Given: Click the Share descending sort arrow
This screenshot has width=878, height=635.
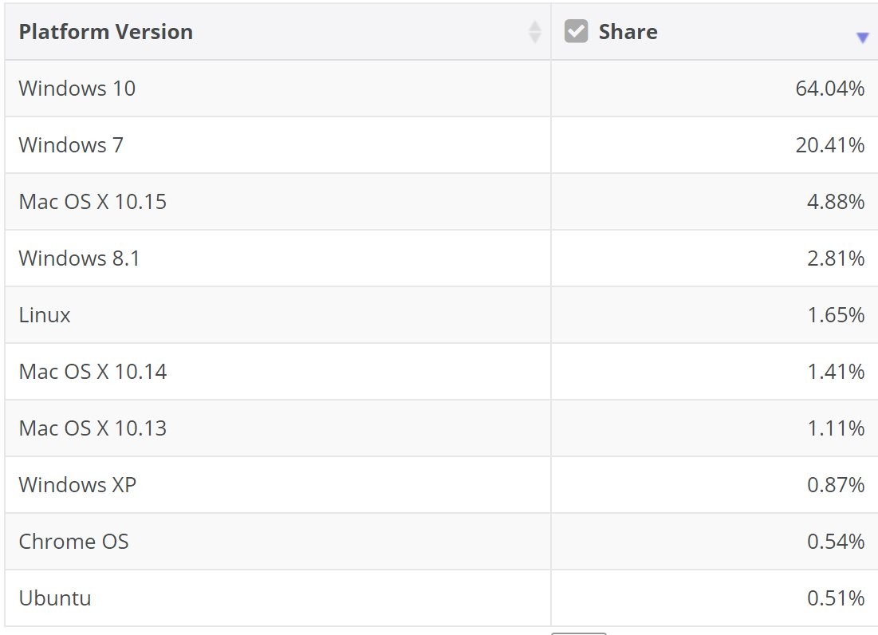Looking at the screenshot, I should pyautogui.click(x=862, y=37).
